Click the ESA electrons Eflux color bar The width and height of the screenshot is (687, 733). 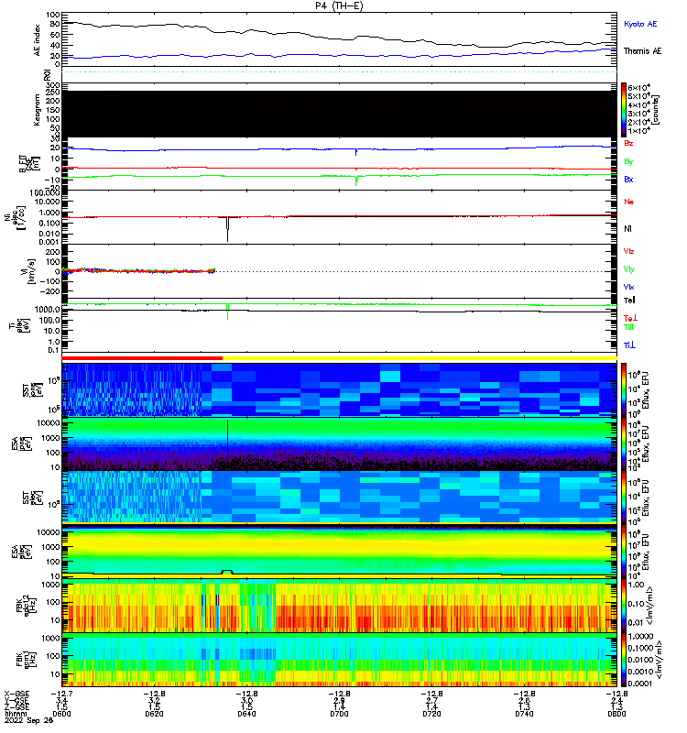point(624,552)
